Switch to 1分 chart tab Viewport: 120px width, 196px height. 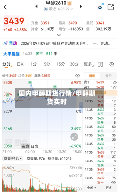tap(34, 64)
